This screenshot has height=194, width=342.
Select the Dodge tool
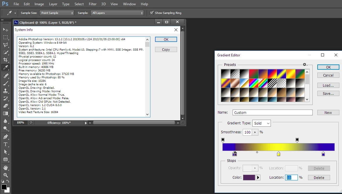click(x=6, y=129)
